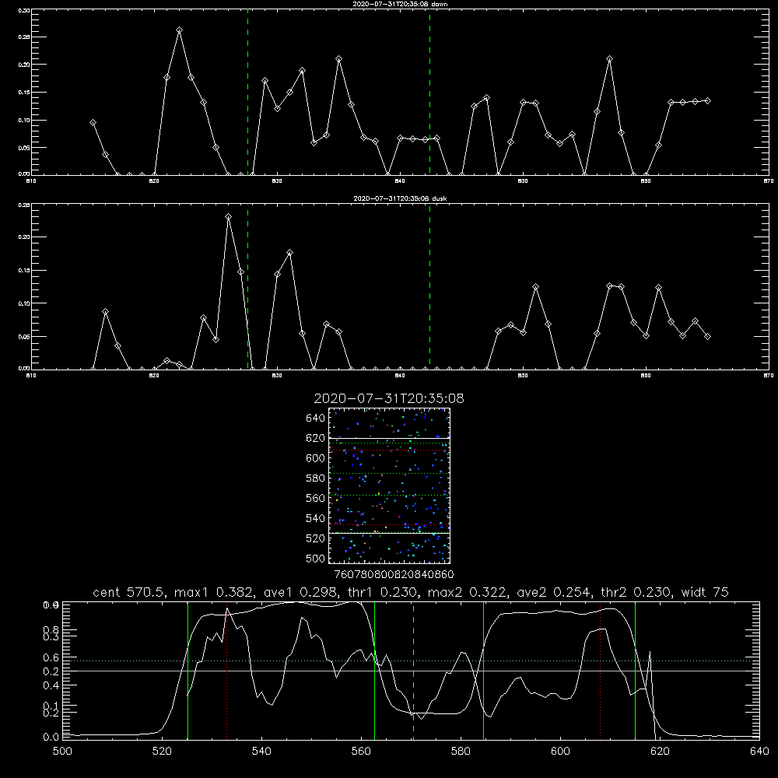Click the blue dotted horizontal threshold line in bottom plot
This screenshot has height=778, width=778.
(411, 661)
